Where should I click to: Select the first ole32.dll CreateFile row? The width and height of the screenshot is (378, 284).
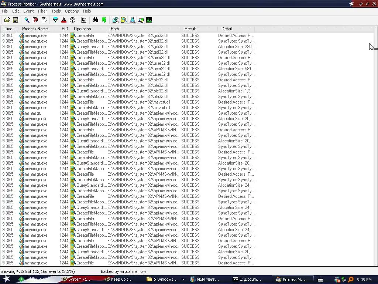click(x=128, y=80)
